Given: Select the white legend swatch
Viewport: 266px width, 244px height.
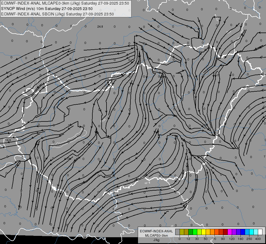Looking at the screenshot, I should click(x=260, y=232).
